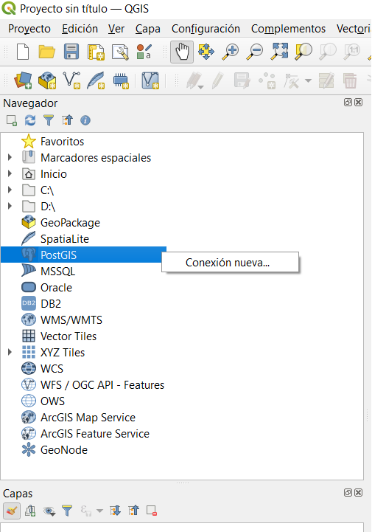Open the Edición menu
Viewport: 372px width, 532px height.
tap(80, 29)
